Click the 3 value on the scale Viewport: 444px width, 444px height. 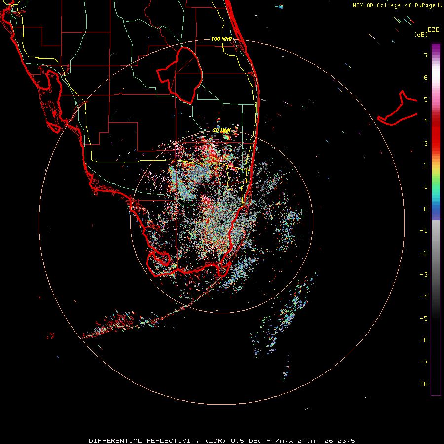(x=426, y=143)
